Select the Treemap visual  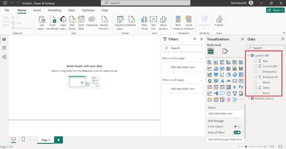tap(241, 75)
